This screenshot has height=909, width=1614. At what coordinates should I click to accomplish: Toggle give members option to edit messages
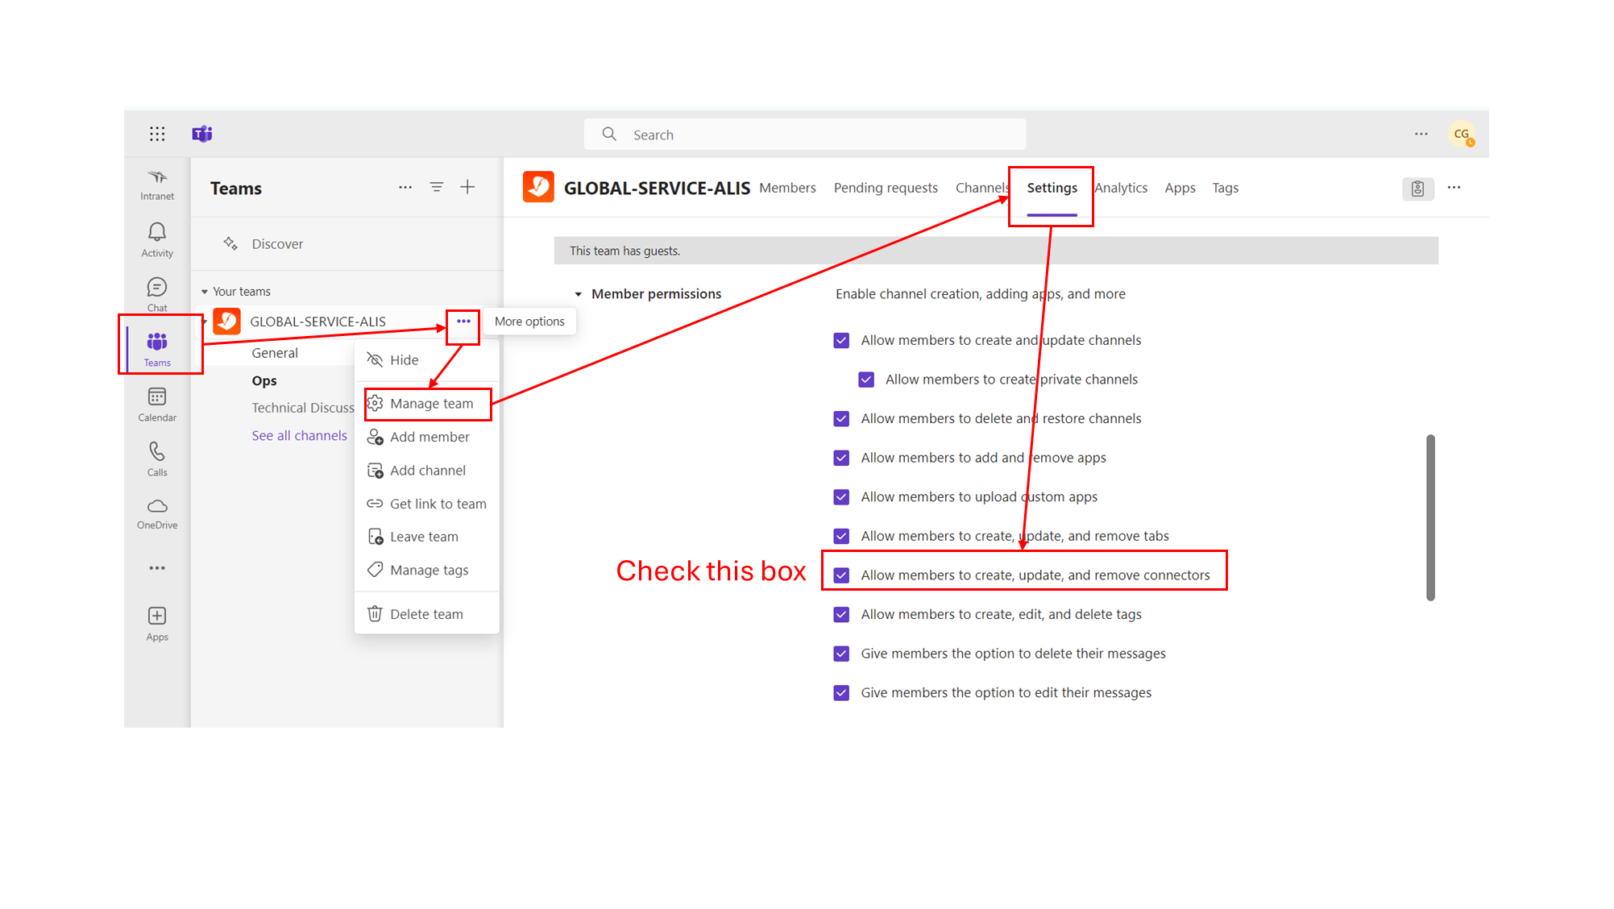click(x=841, y=693)
